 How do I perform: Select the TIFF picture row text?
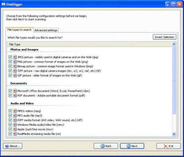(x=59, y=71)
